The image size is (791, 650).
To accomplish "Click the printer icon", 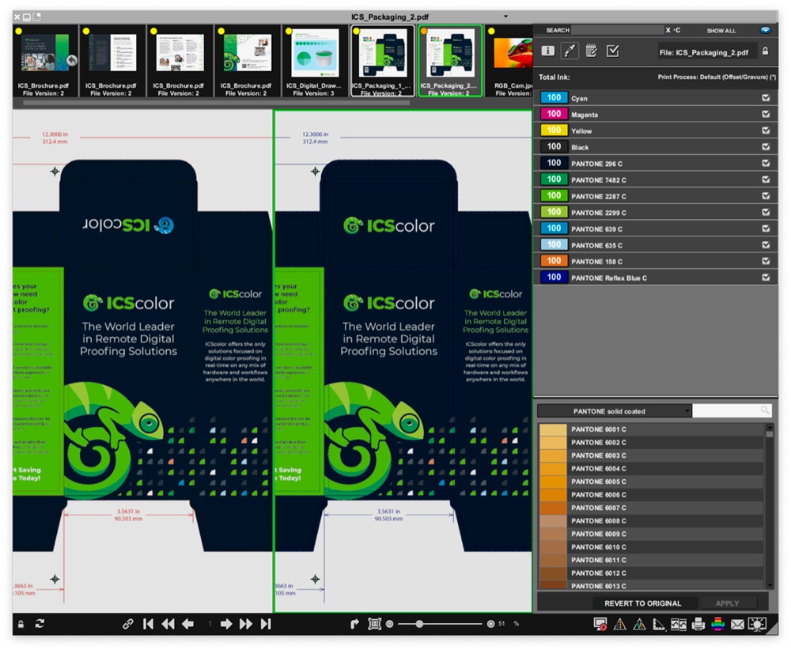I will 698,624.
